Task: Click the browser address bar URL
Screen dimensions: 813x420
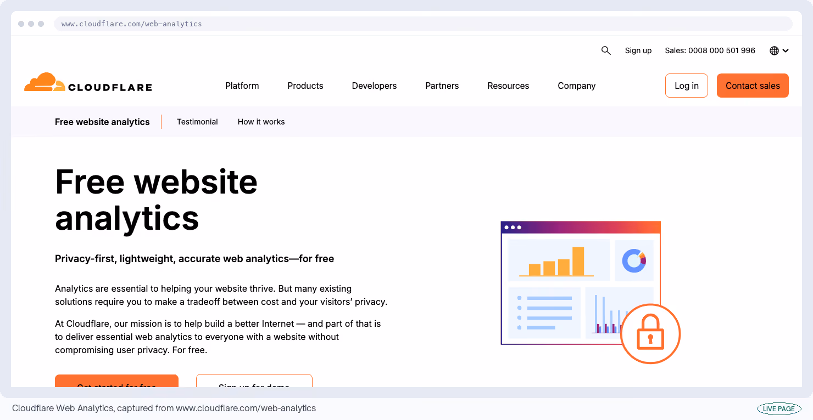Action: (x=423, y=24)
